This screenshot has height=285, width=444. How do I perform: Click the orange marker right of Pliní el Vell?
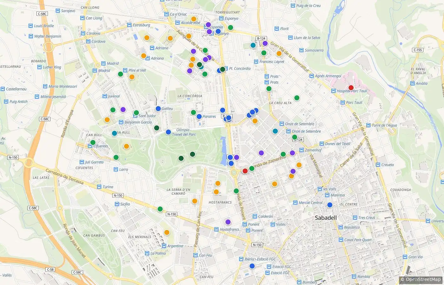[132, 77]
